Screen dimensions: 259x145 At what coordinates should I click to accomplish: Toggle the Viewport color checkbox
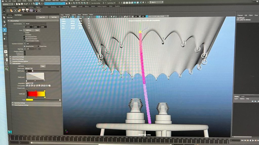pos(26,88)
